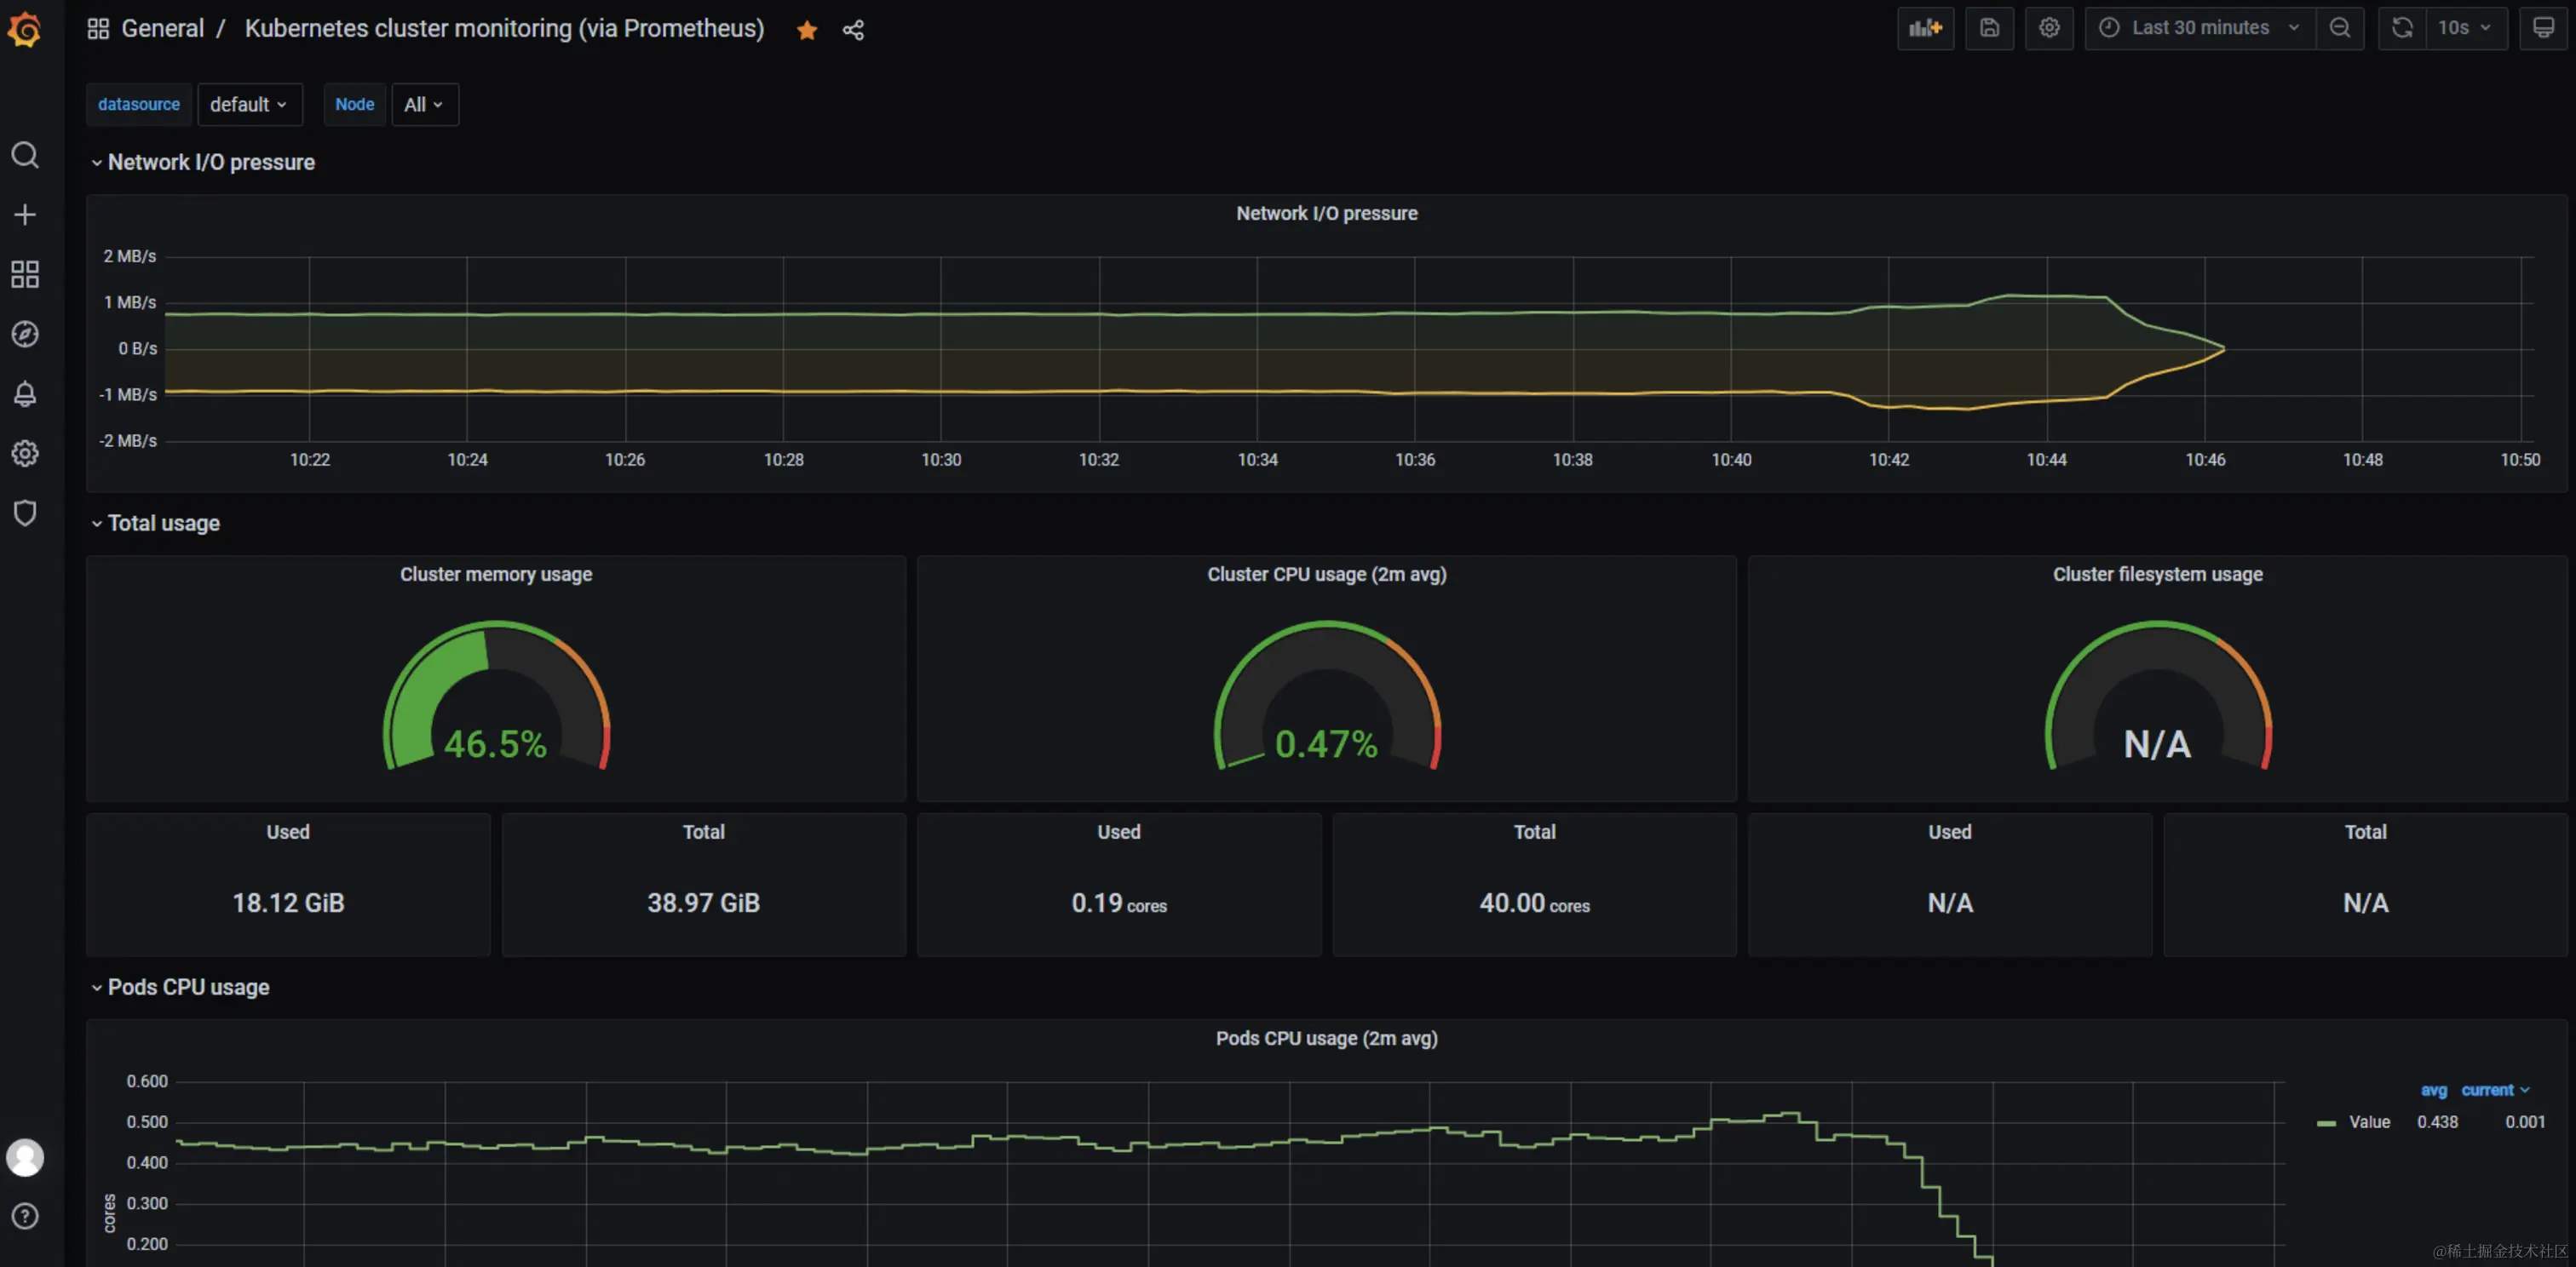Open the 10s refresh interval dropdown
Image resolution: width=2576 pixels, height=1267 pixels.
pos(2466,28)
